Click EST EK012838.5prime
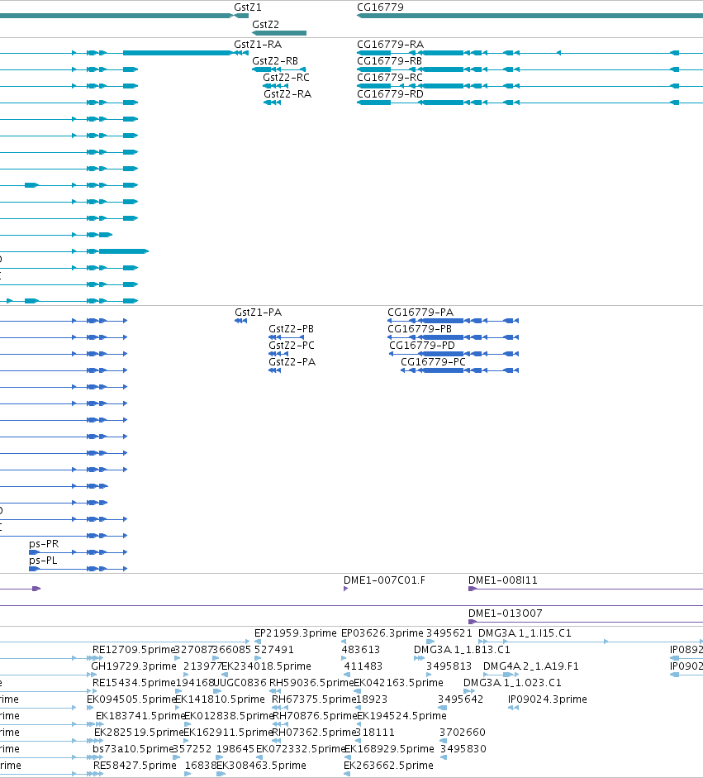703x778 pixels. (229, 716)
